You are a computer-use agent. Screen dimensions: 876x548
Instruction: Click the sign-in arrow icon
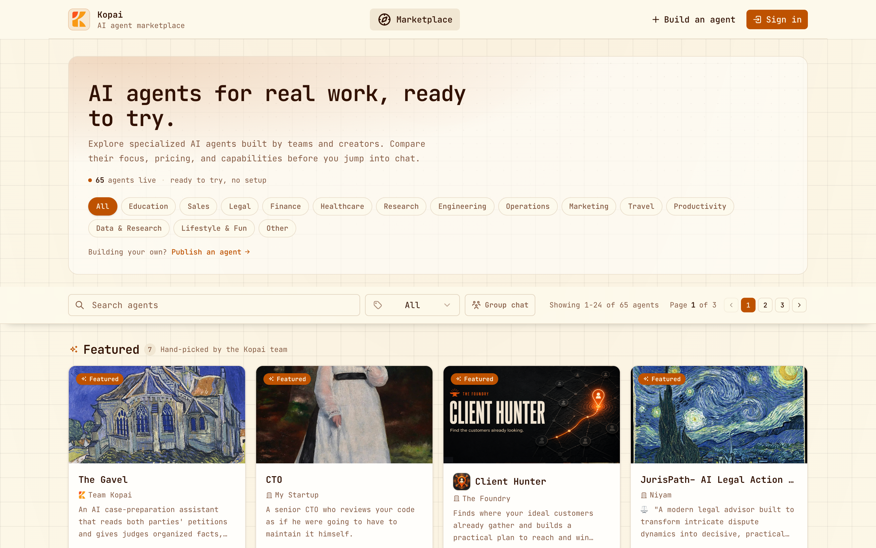(x=757, y=19)
